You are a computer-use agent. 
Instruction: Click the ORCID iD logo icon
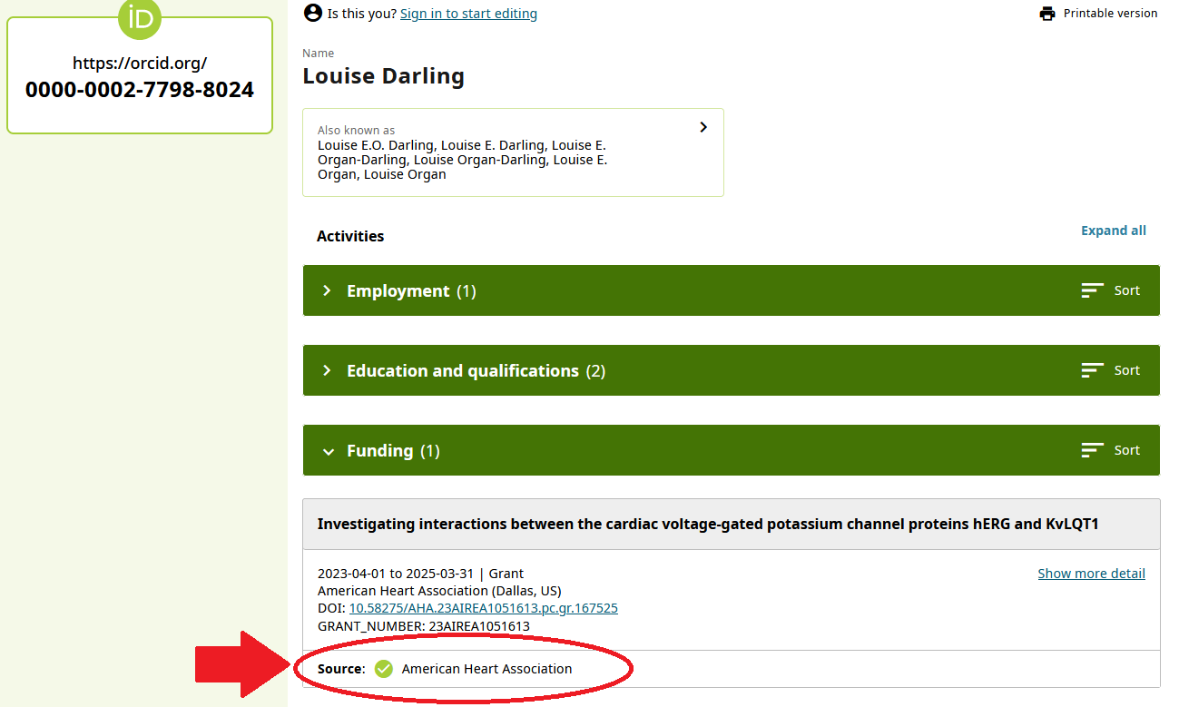pos(139,19)
